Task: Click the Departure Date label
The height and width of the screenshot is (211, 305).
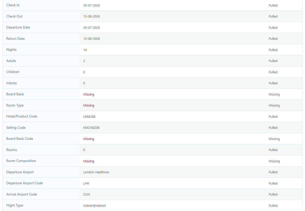Action: (18, 27)
